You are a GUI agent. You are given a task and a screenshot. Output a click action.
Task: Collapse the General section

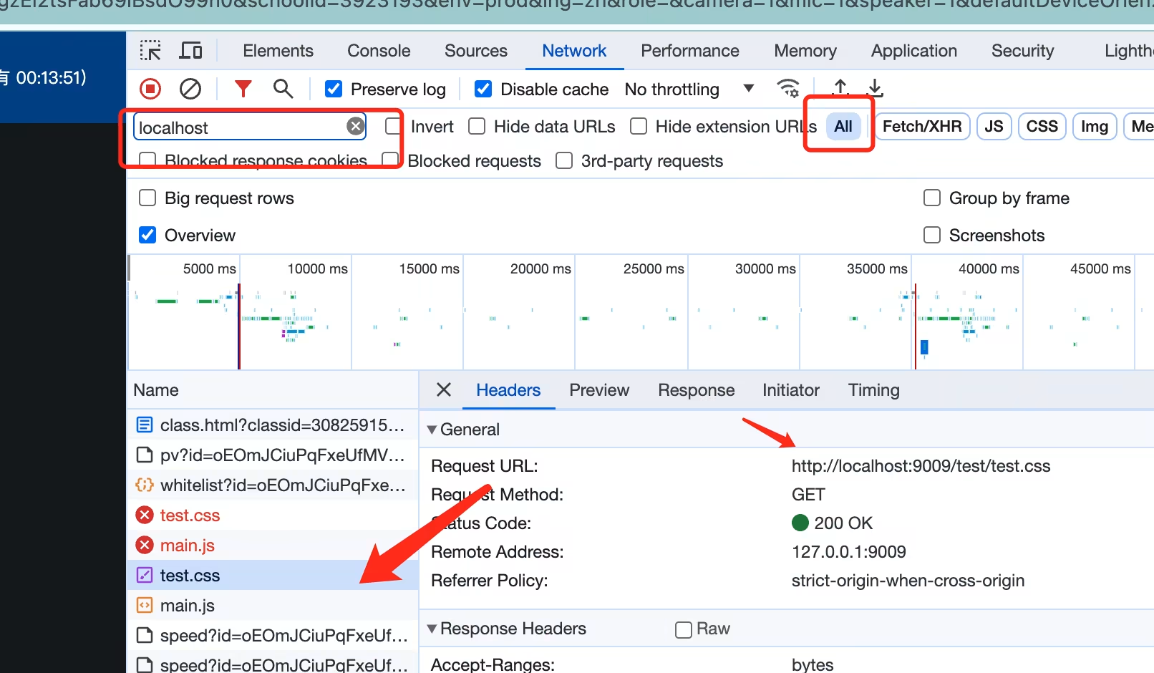tap(432, 430)
